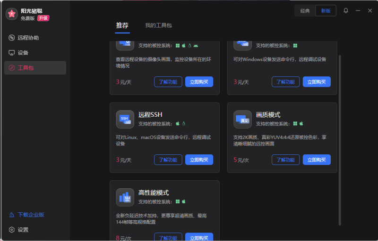This screenshot has height=241, width=378.
Task: Click 了解功能 for 画质模式
Action: point(286,160)
